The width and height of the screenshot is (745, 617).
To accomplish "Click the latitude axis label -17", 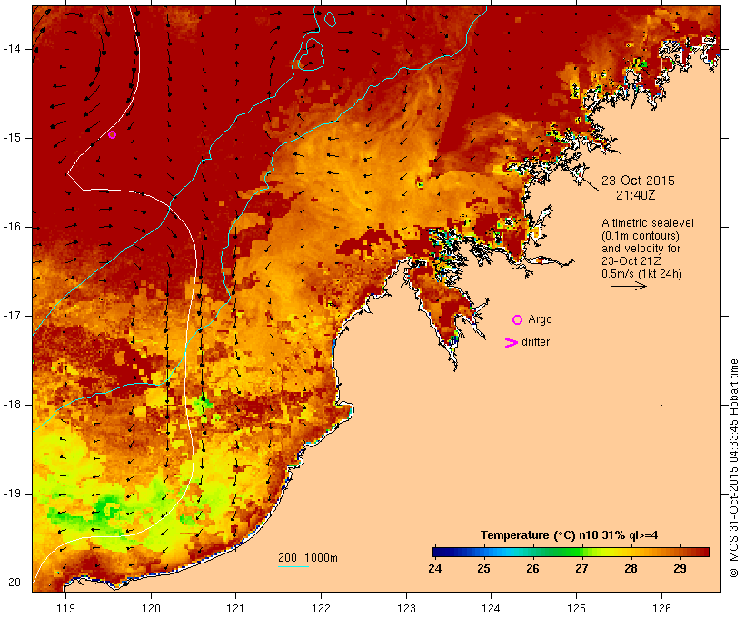I will [x=12, y=316].
